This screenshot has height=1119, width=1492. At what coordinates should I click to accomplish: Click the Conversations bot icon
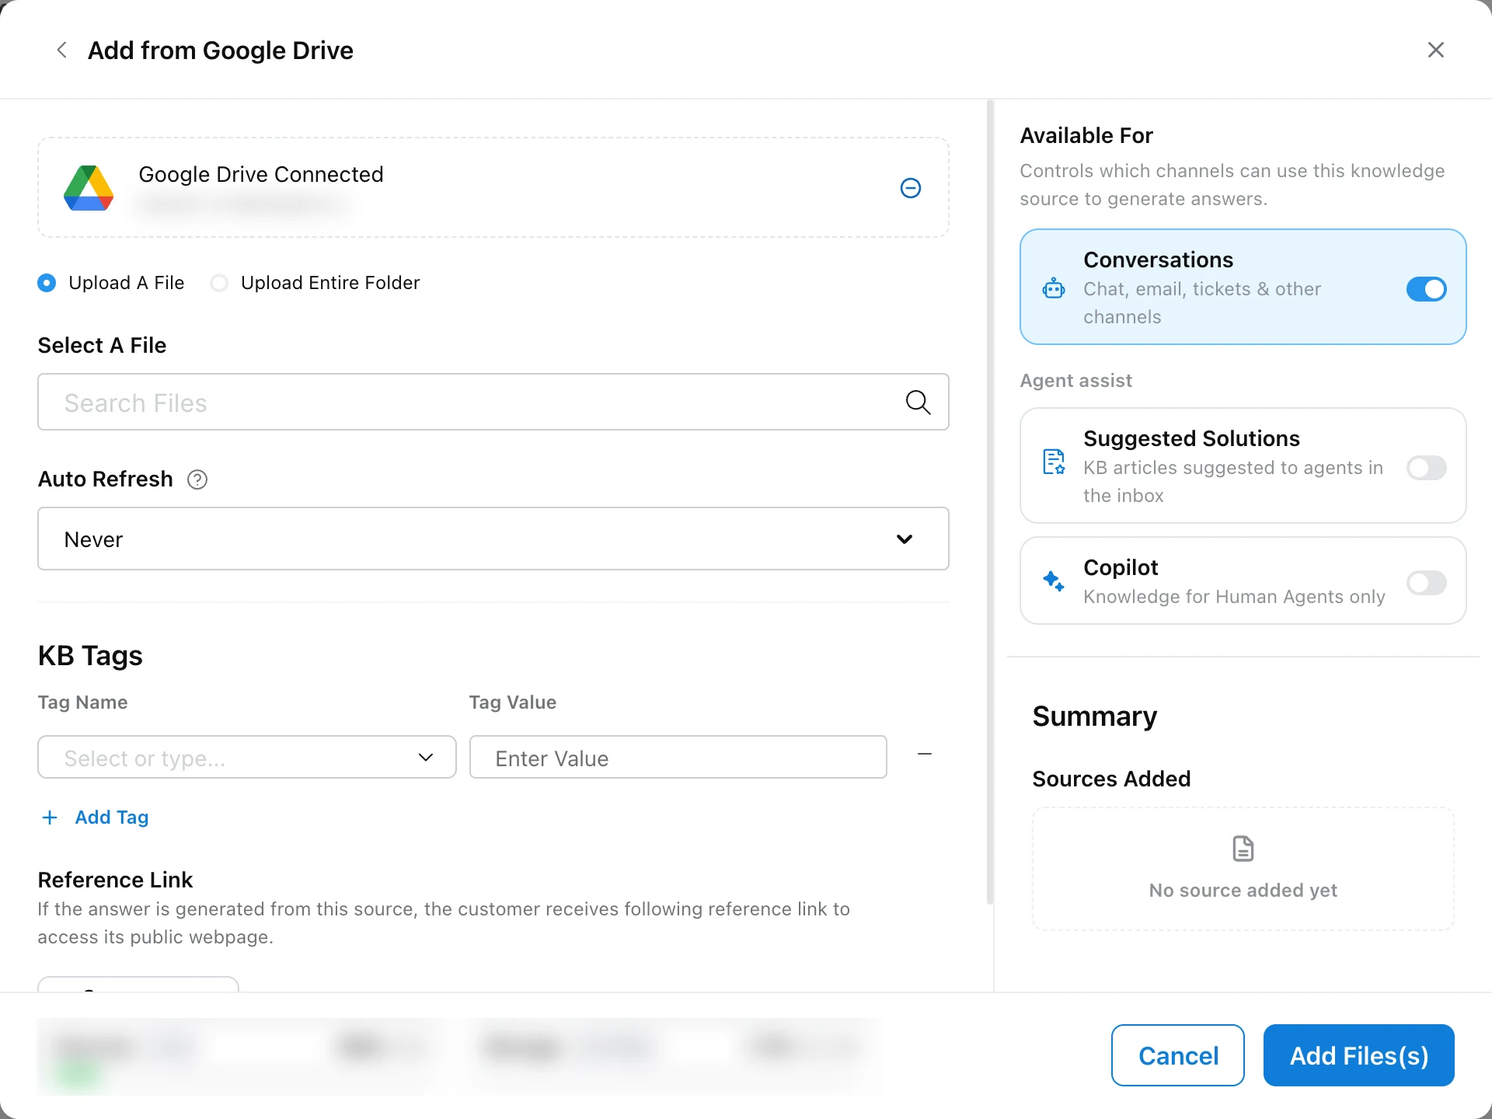tap(1054, 288)
